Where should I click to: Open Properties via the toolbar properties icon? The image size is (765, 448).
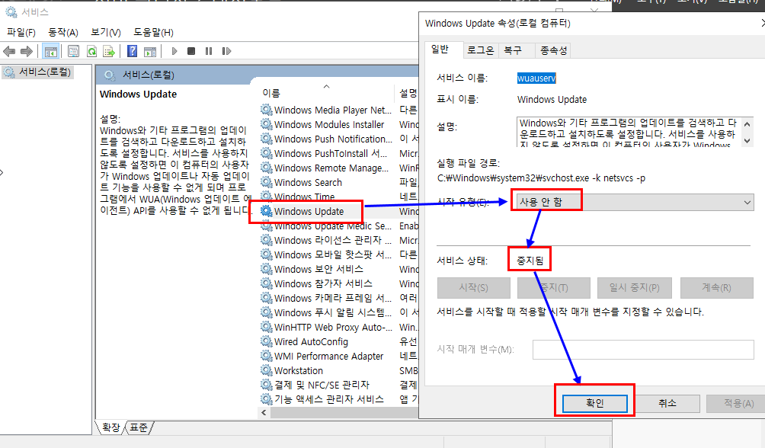point(74,51)
